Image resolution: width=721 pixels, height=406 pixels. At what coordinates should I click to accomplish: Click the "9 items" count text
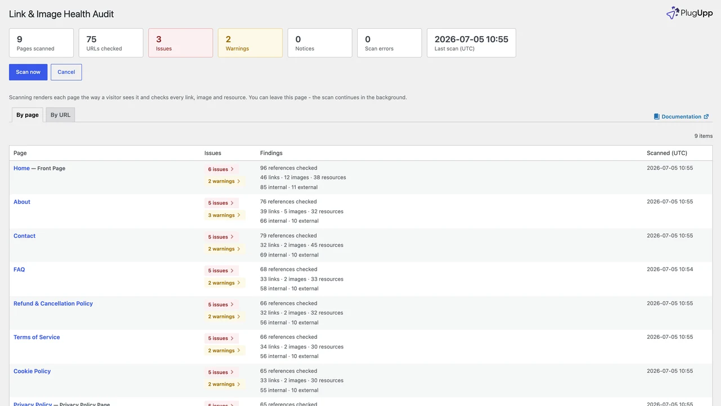tap(704, 136)
